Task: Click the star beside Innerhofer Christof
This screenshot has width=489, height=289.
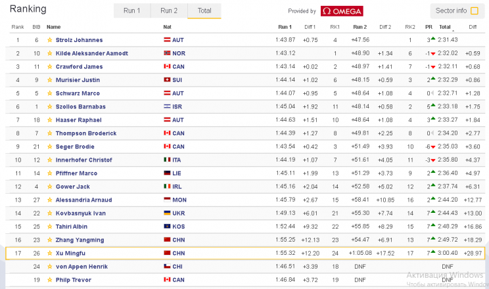Action: click(49, 160)
